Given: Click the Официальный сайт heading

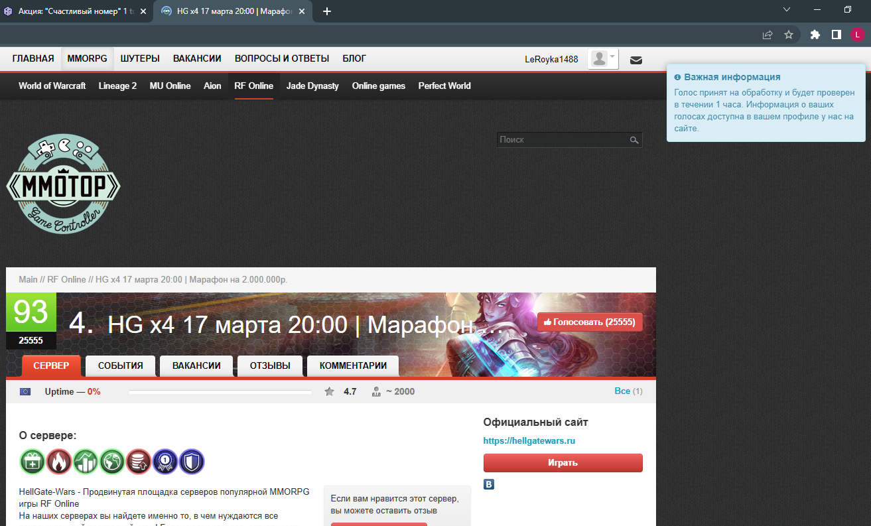Looking at the screenshot, I should pos(535,422).
